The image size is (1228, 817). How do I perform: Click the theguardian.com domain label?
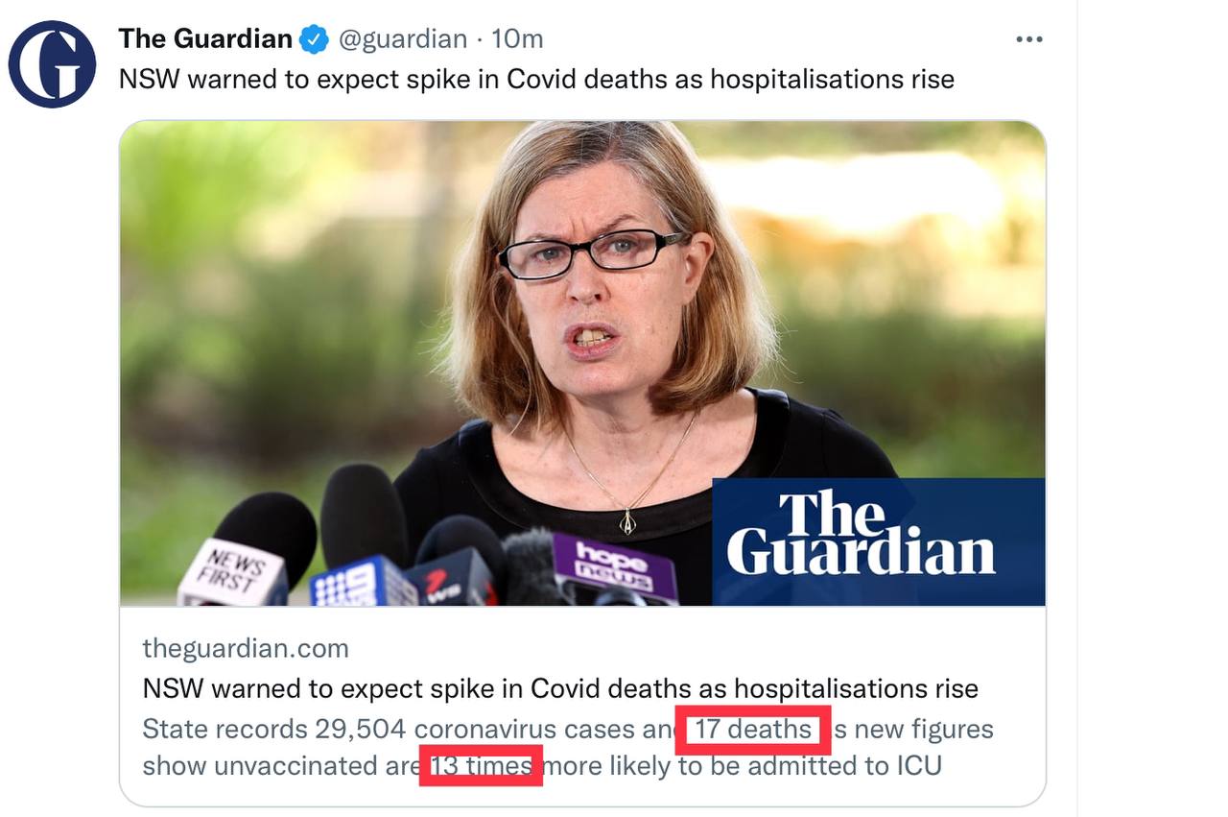(x=246, y=649)
